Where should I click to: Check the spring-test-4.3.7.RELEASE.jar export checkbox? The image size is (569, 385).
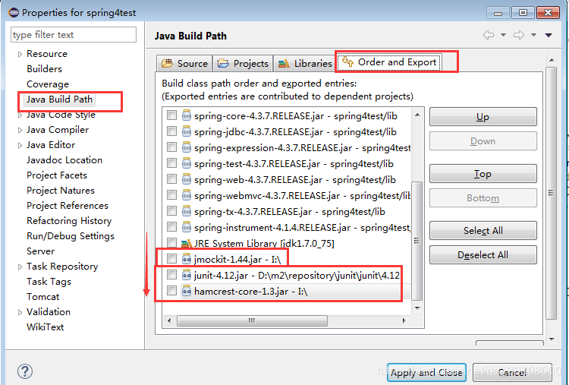171,163
